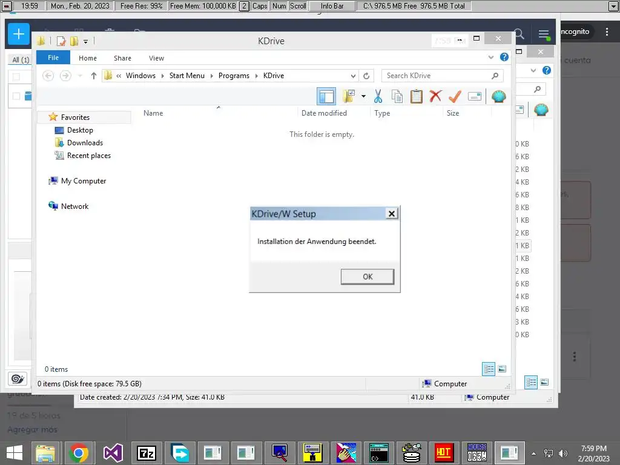Click the red X Delete toolbar icon
620x465 pixels.
[x=435, y=96]
